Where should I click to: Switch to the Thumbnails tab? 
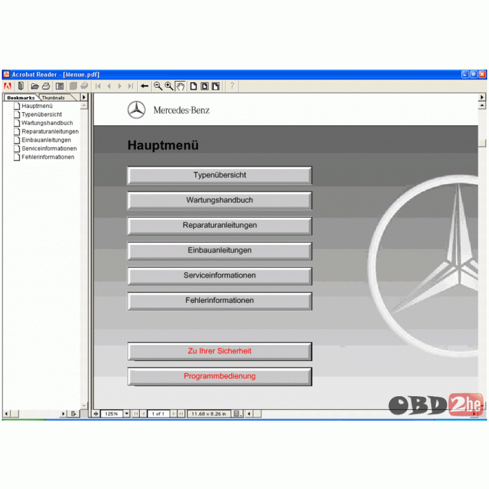tap(54, 98)
